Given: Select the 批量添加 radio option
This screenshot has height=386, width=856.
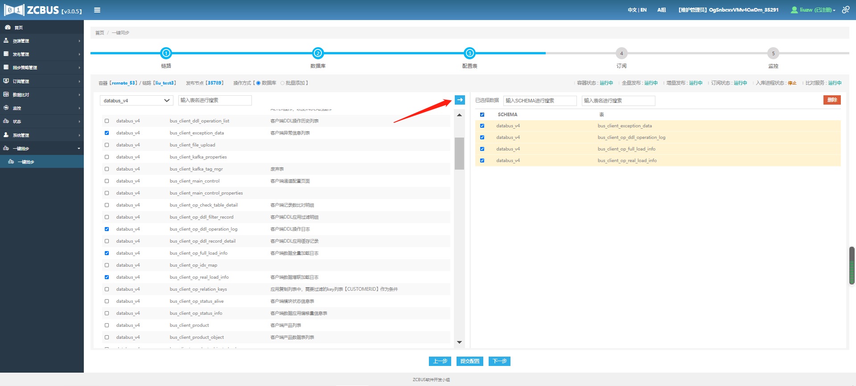Looking at the screenshot, I should point(283,83).
